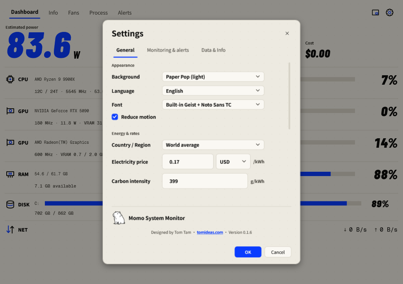Click the AMD Radeon GPU card icon
Screen dimensions: 403x284
pyautogui.click(x=10, y=143)
